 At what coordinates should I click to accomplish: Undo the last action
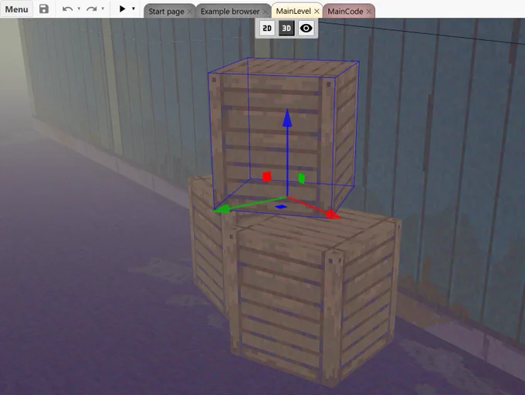coord(68,9)
